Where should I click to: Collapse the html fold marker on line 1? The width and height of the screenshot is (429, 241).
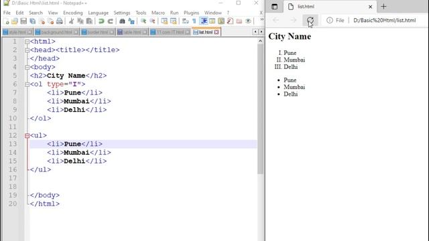point(27,42)
